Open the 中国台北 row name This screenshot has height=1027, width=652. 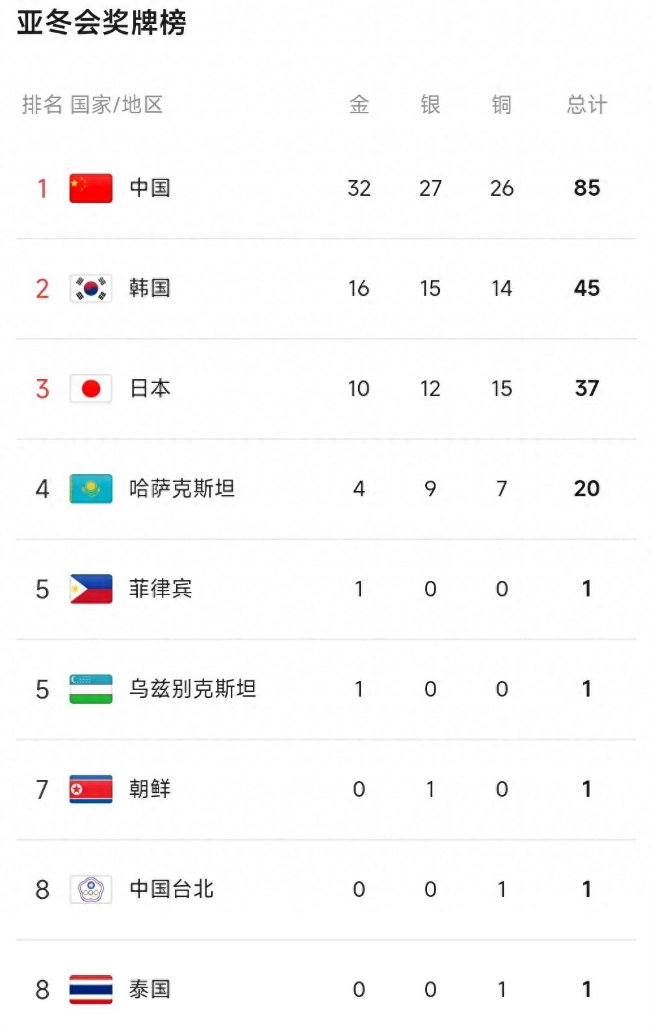[172, 889]
